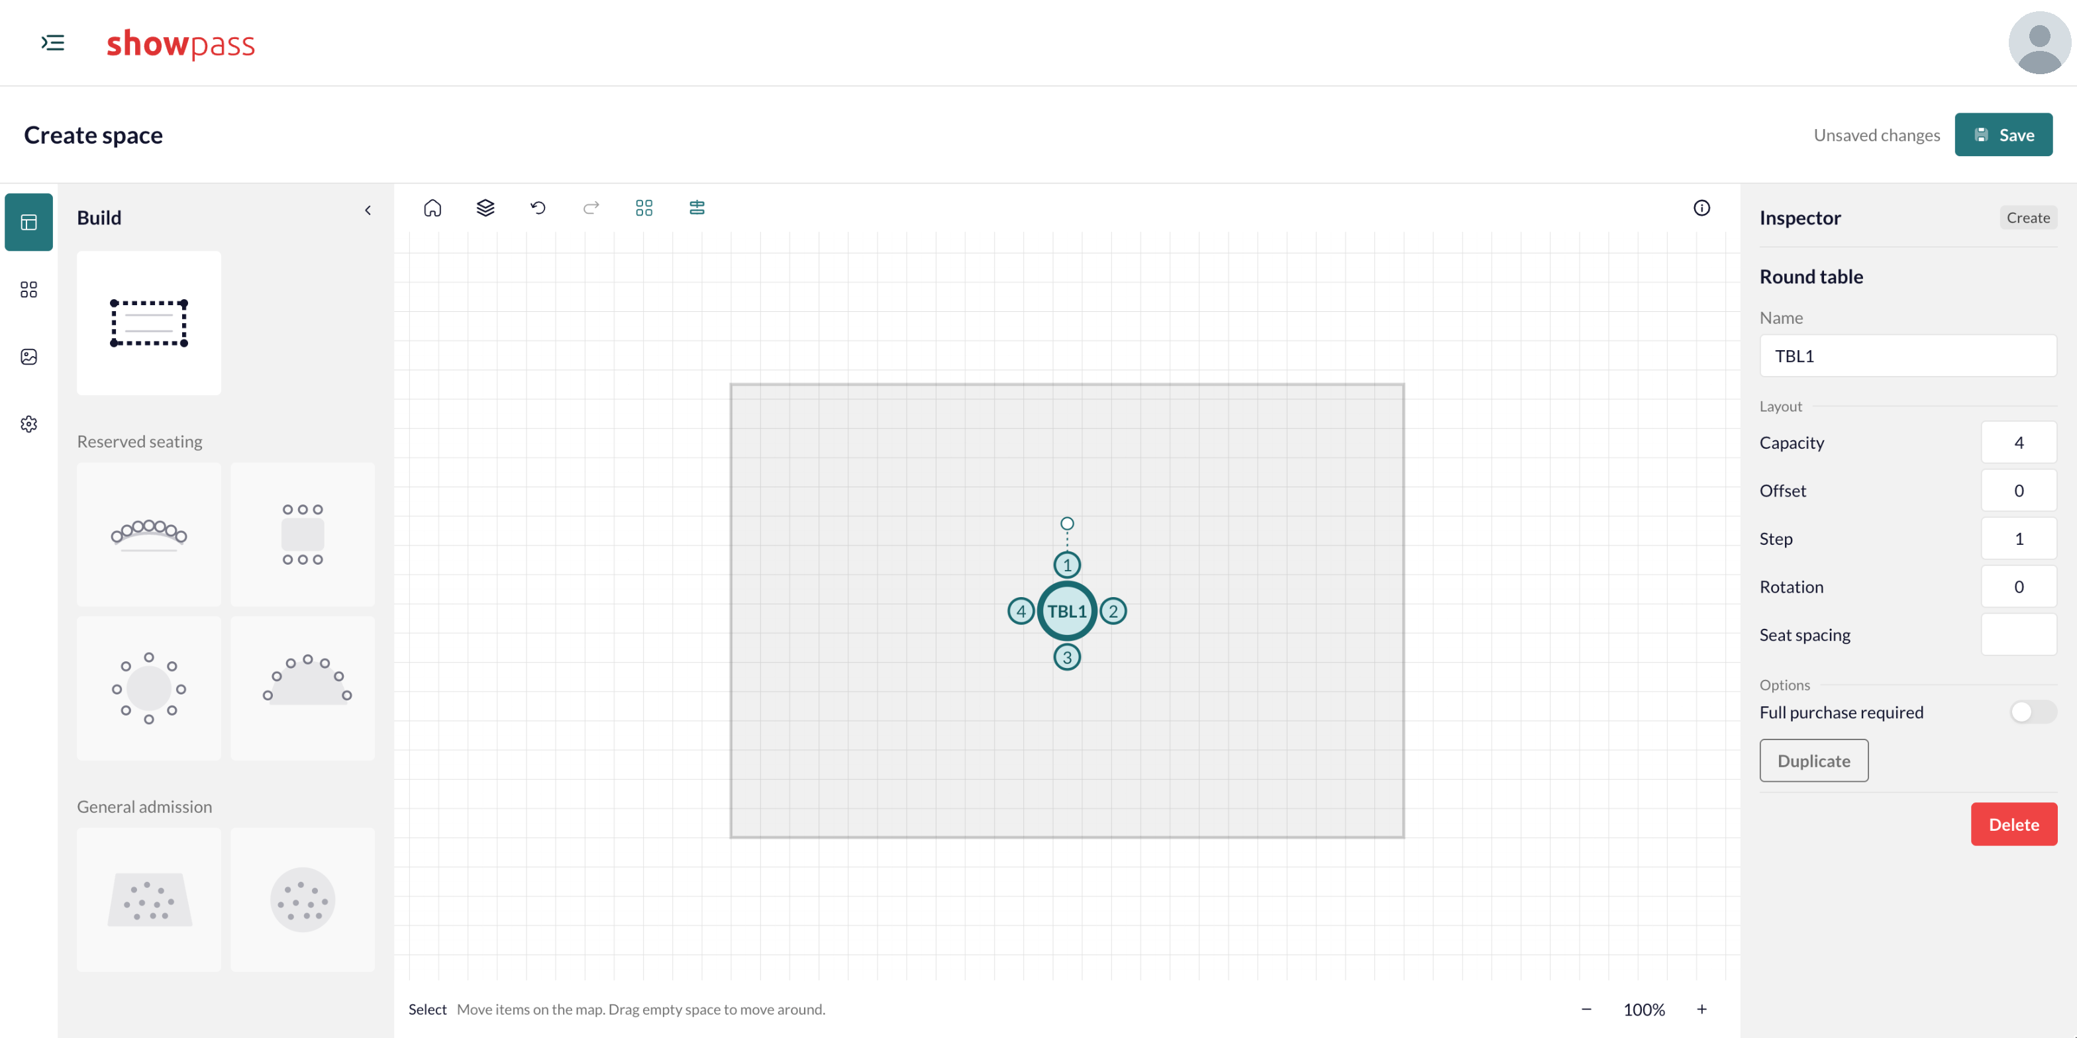Zoom out with the minus button
The image size is (2077, 1038).
coord(1586,1010)
